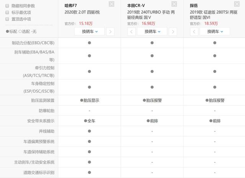Screen dimensions: 245x178
Task: Open 换辆车 dropdown for 探岳
Action: [215, 31]
